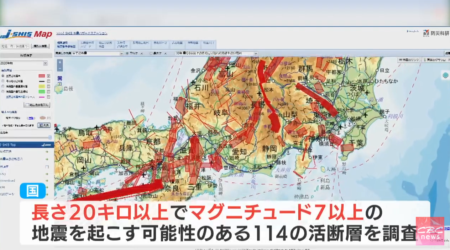Uncheck the checkbox next to the red swatch

point(48,76)
